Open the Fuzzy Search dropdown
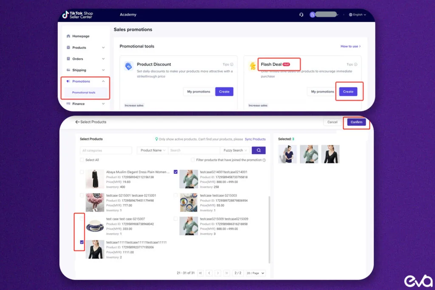Image resolution: width=435 pixels, height=290 pixels. (x=235, y=150)
